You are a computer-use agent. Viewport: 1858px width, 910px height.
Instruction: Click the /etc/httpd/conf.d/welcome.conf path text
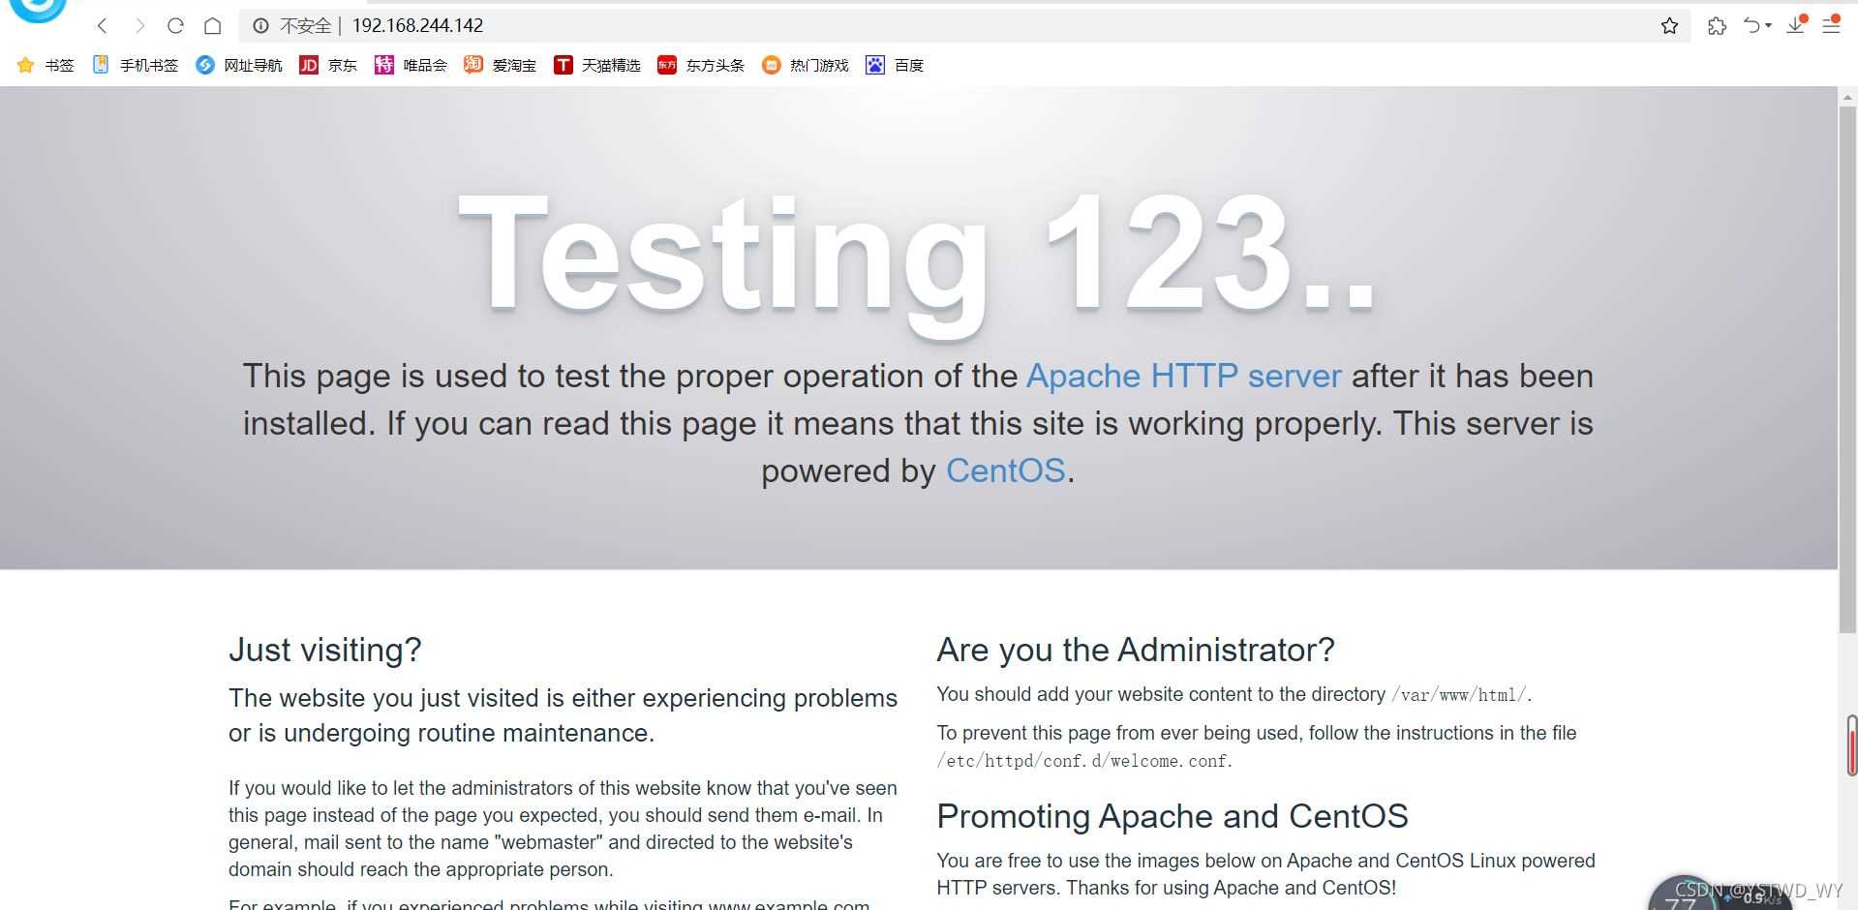click(1082, 761)
